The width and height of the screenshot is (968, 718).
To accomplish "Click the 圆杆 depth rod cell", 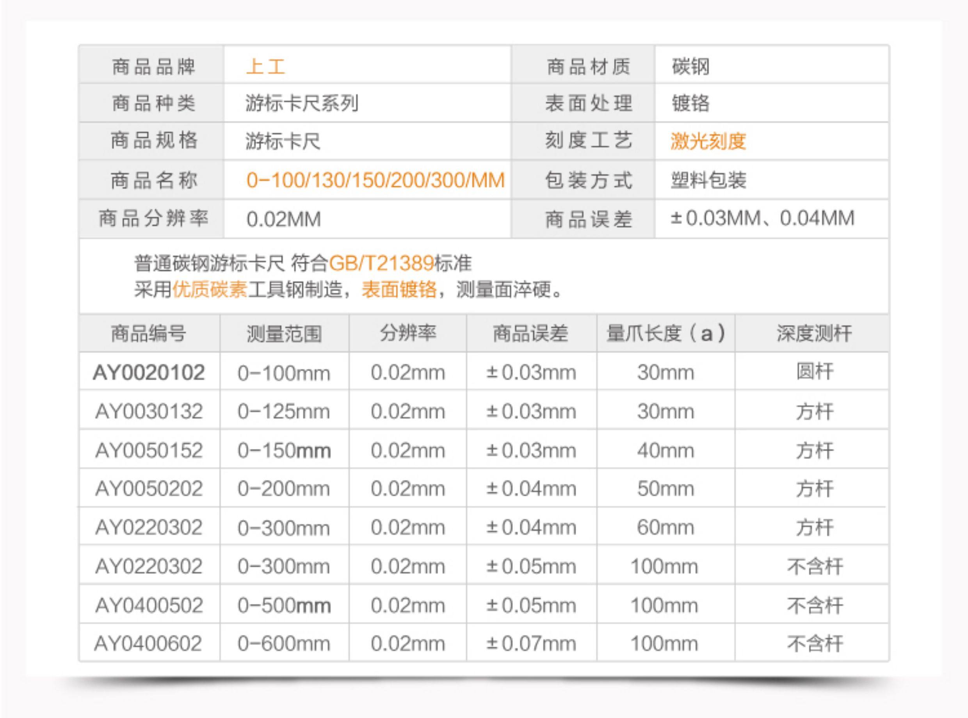I will click(815, 372).
